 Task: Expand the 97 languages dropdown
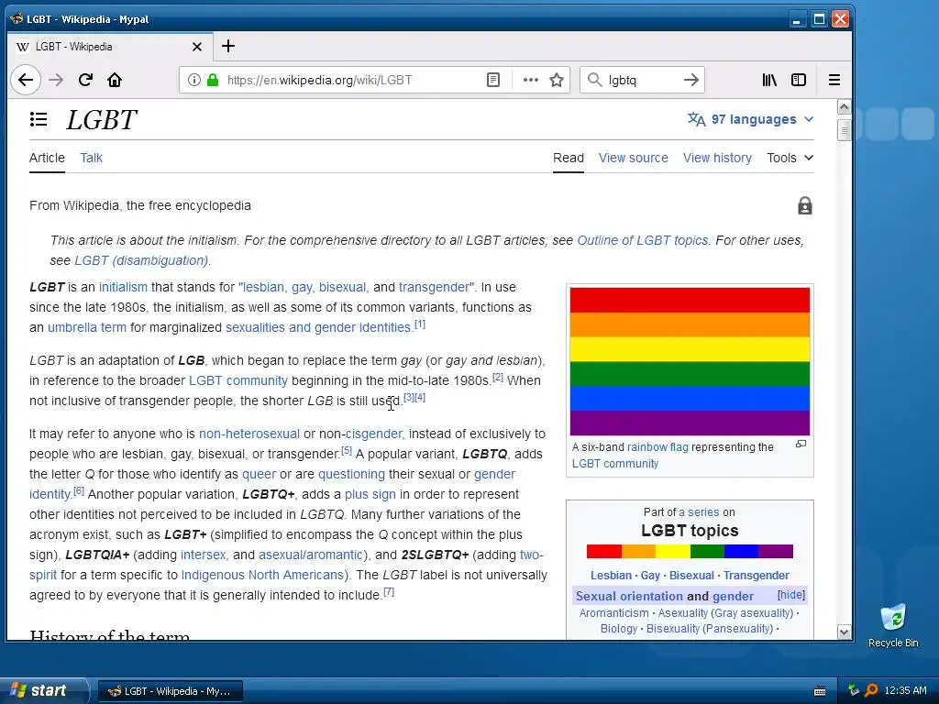click(x=750, y=119)
